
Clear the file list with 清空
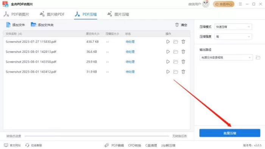tap(181, 25)
